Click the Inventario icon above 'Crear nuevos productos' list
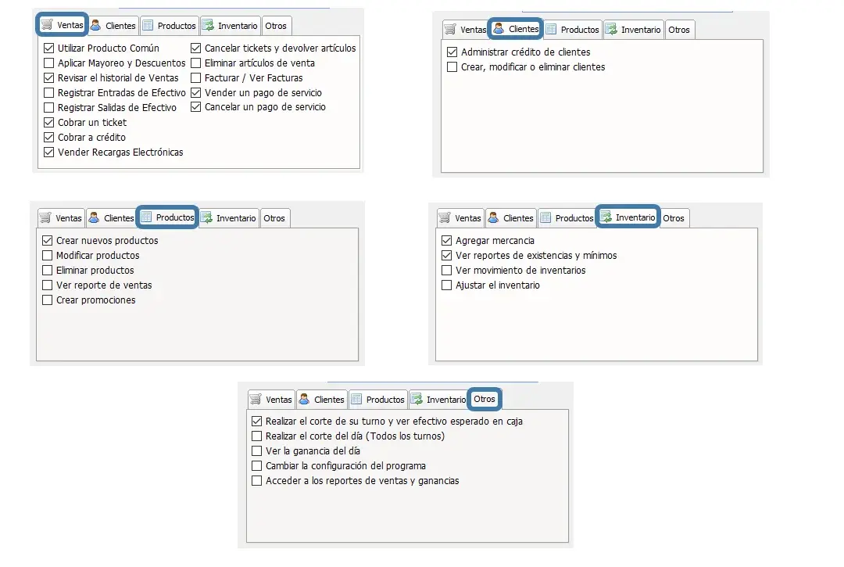The image size is (844, 567). pos(206,217)
